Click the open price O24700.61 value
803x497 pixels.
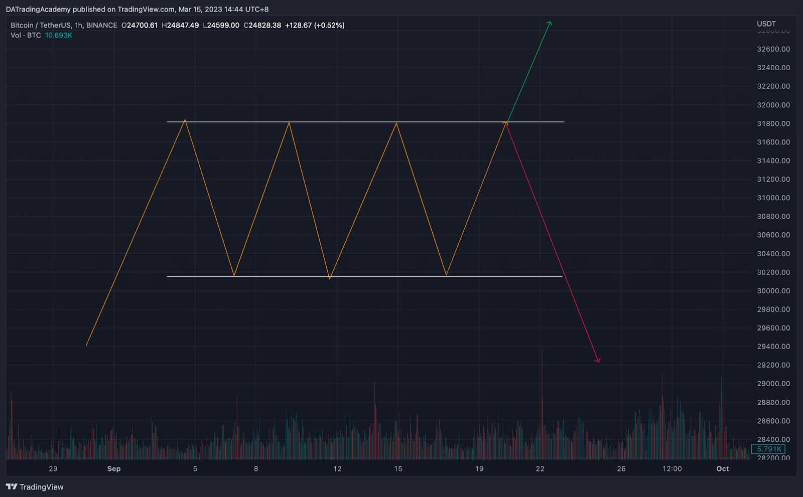click(140, 25)
